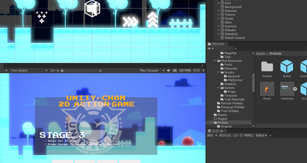Toggle 統計情報 stats overlay

coord(185,71)
